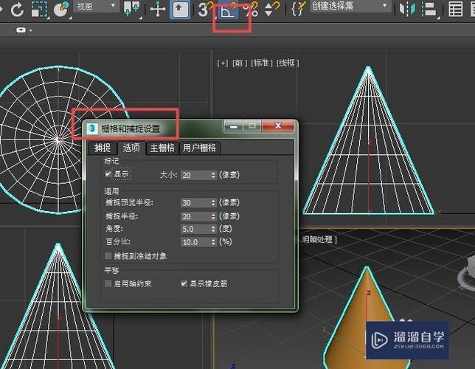475x369 pixels.
Task: Click the 角度 field showing 5.0
Action: (x=195, y=229)
